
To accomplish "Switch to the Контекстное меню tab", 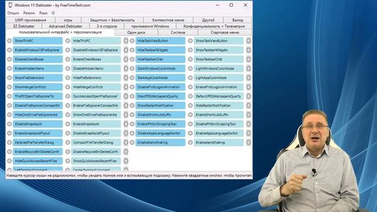I will (168, 20).
